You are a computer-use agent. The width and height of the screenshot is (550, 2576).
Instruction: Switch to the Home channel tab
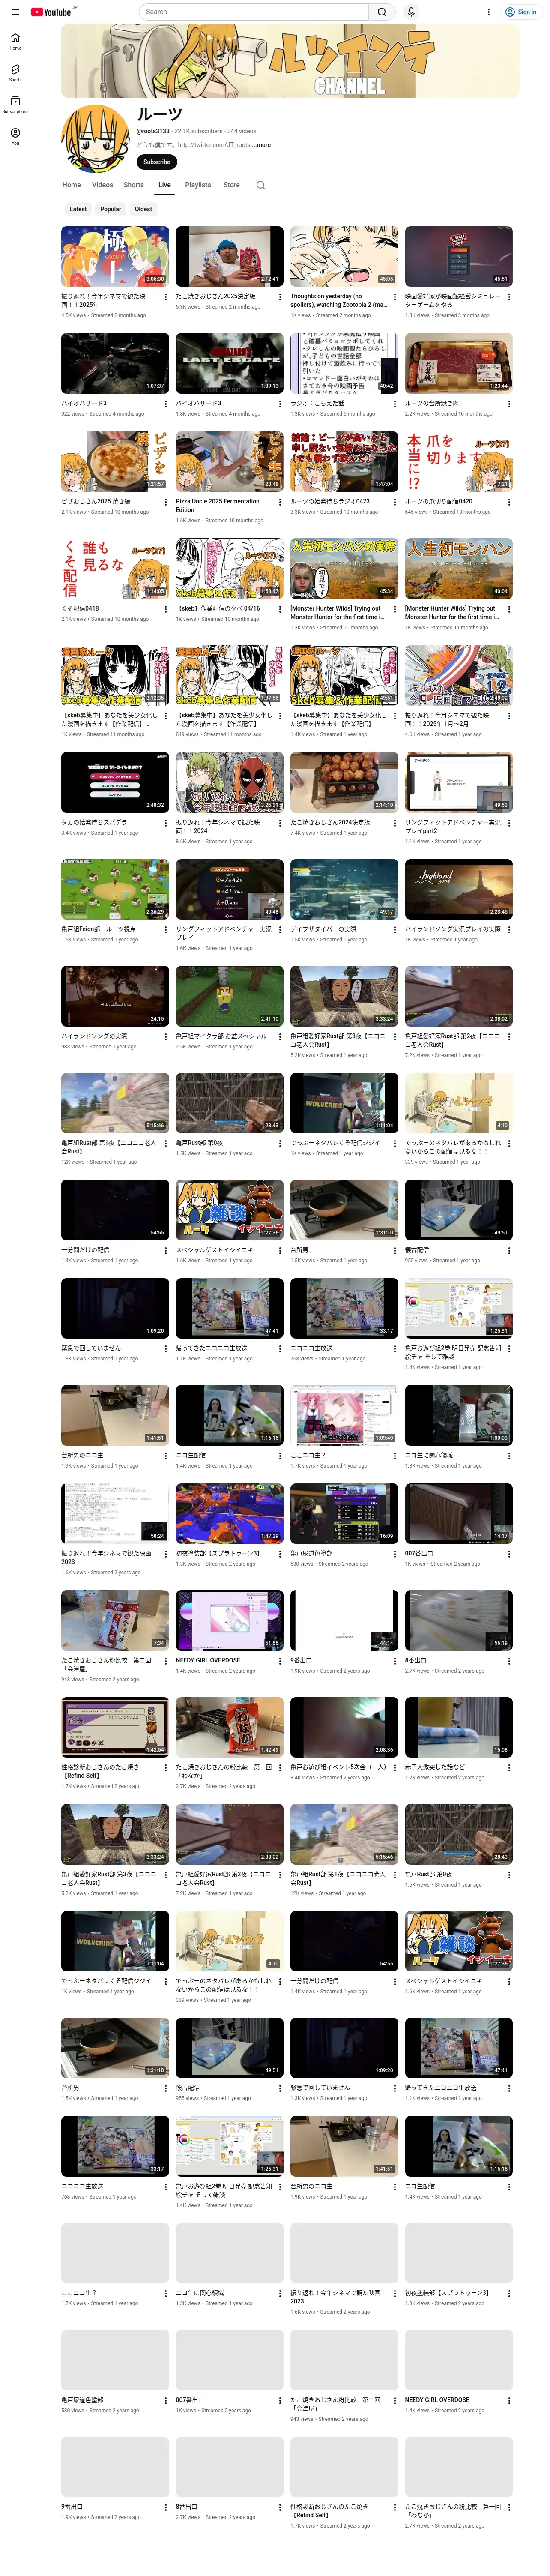71,185
